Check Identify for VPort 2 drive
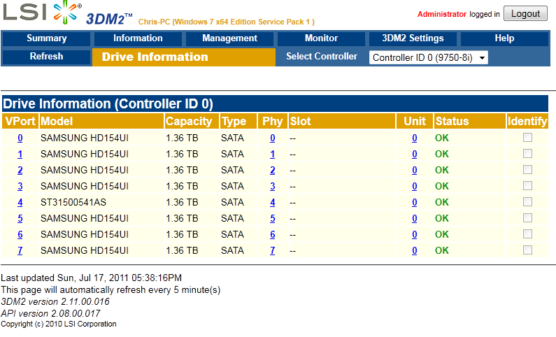 [527, 170]
